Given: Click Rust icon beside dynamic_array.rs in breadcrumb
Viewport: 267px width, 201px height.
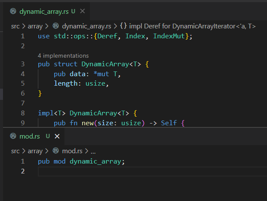Looking at the screenshot, I should [55, 26].
